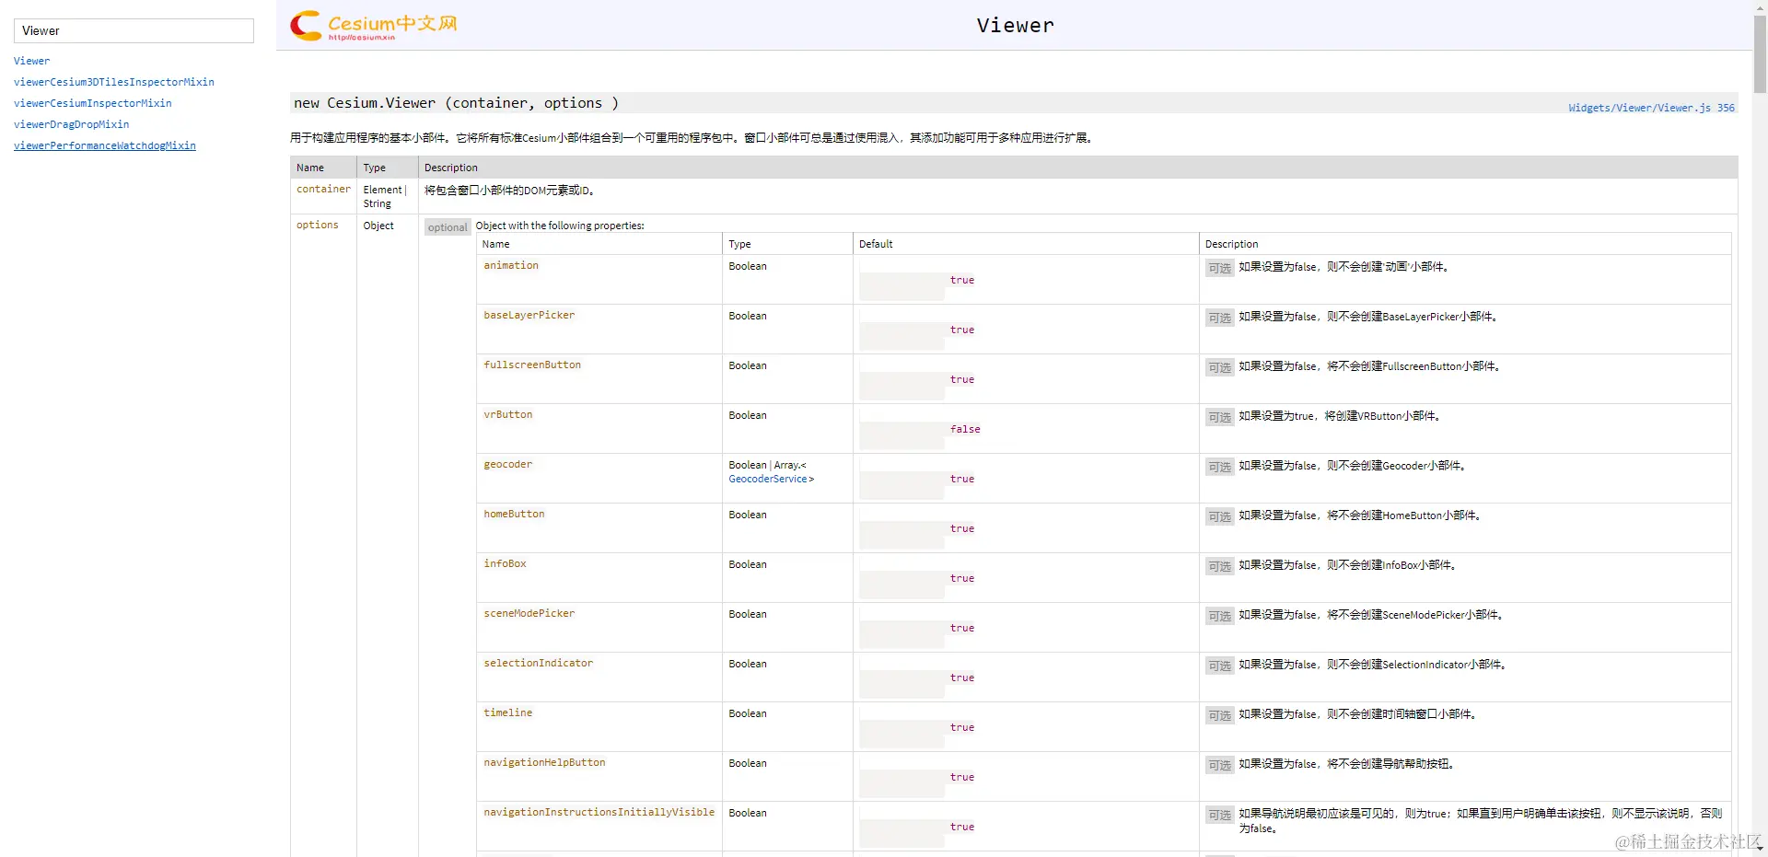Open viewerCesium3DTilesInspectorMixin link
This screenshot has height=857, width=1768.
[x=114, y=82]
